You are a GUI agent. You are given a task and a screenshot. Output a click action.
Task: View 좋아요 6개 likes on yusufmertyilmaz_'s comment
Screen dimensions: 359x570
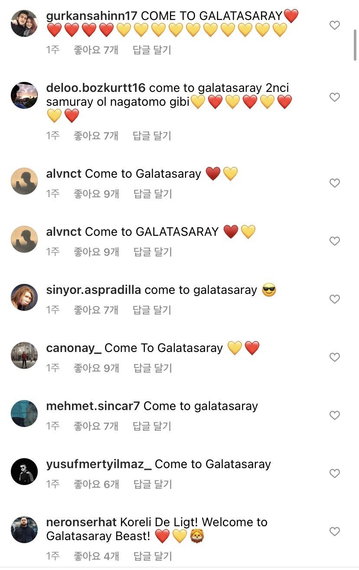point(96,484)
